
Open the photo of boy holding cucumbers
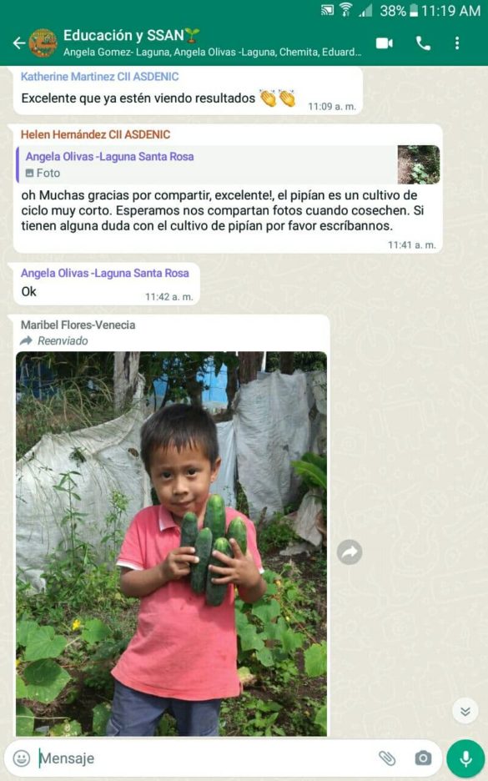[171, 544]
